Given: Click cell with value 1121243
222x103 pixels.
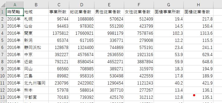Looking at the screenshot, I should click(x=139, y=83).
